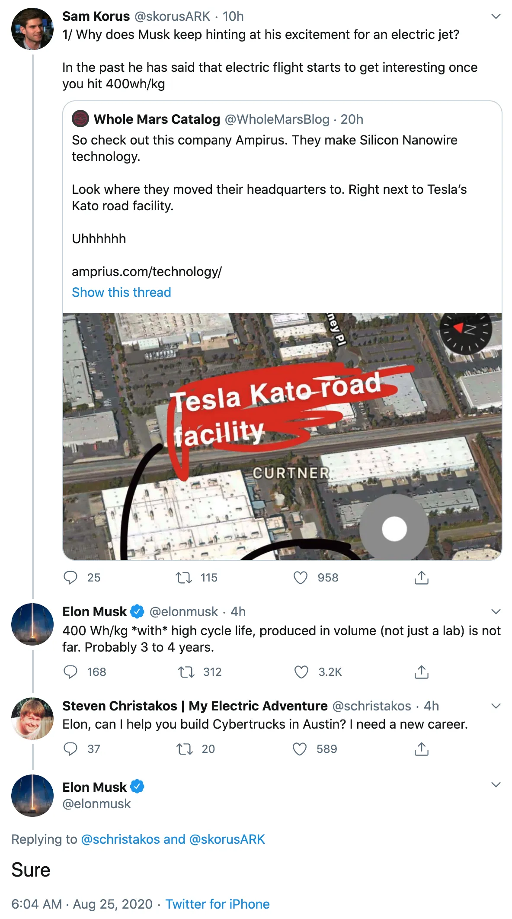Click the Show this thread link

point(122,292)
